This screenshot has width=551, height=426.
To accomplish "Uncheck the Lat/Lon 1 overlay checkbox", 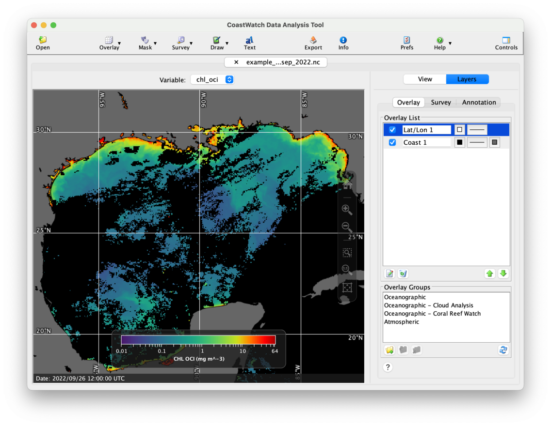I will [x=392, y=130].
